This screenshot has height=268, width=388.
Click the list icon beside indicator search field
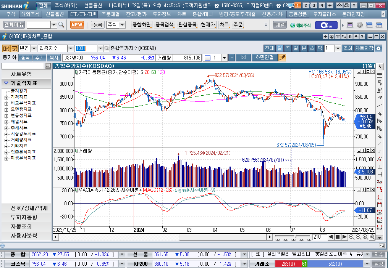48,66
